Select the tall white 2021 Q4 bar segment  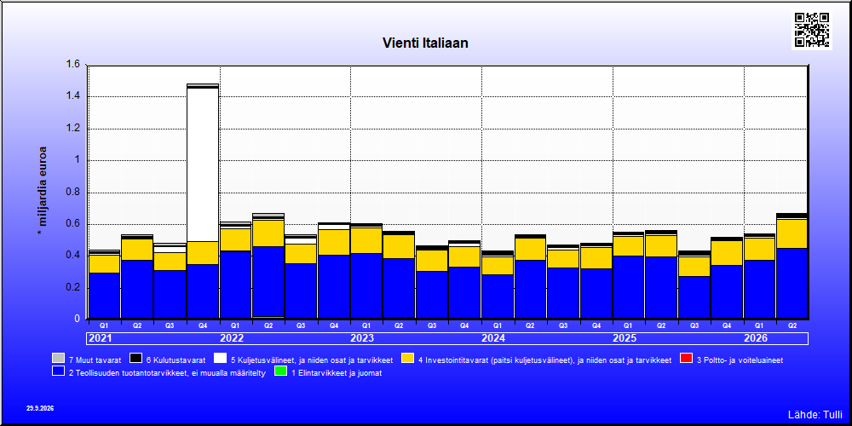(x=203, y=164)
